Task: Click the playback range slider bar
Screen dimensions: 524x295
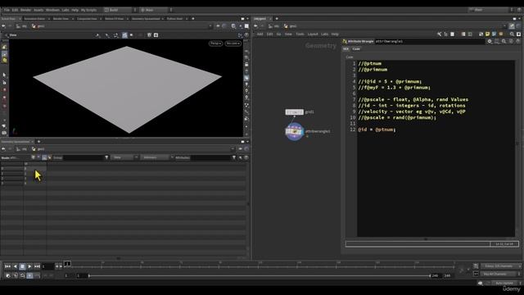Action: point(260,276)
